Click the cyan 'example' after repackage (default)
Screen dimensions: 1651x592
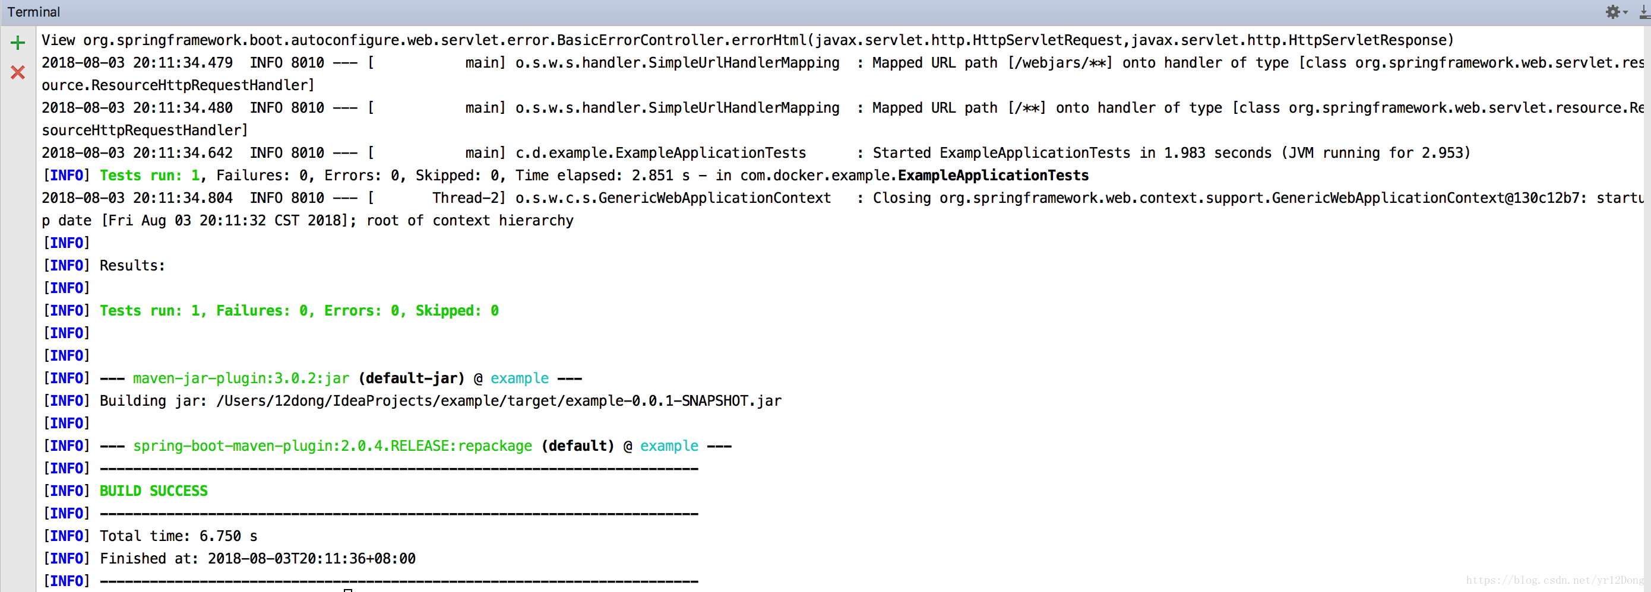coord(669,445)
